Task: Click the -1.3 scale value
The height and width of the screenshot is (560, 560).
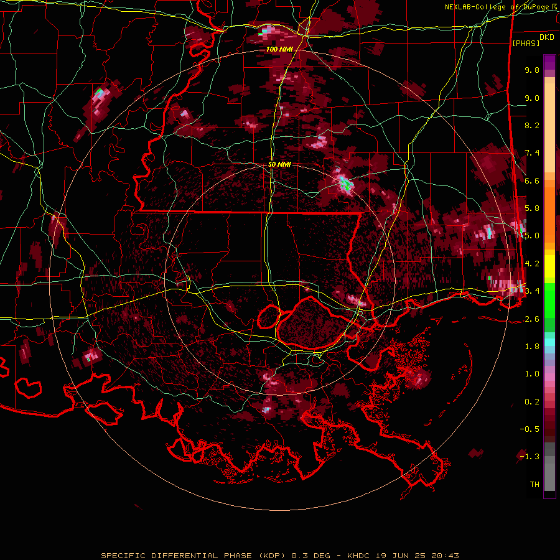Action: (530, 457)
